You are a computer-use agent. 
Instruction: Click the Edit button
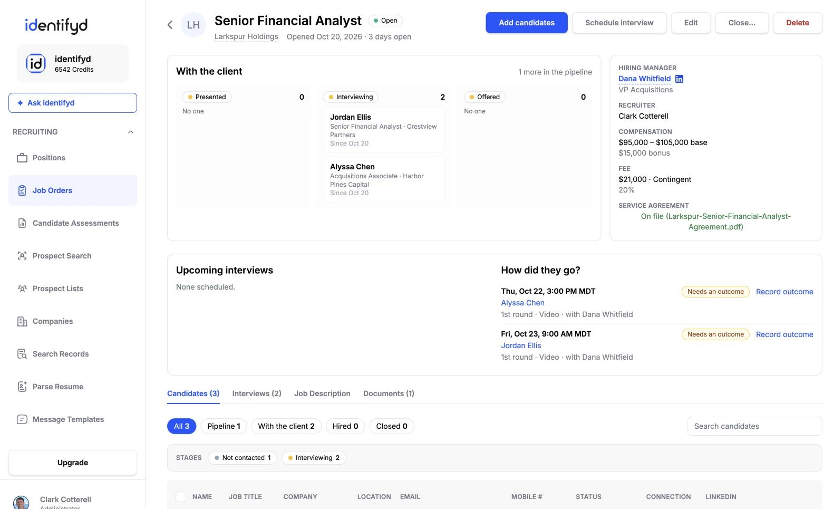pos(691,23)
